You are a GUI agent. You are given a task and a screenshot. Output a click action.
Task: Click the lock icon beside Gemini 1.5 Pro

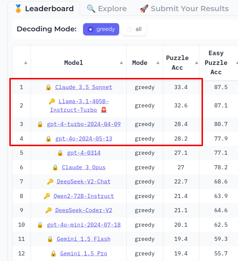pyautogui.click(x=53, y=254)
